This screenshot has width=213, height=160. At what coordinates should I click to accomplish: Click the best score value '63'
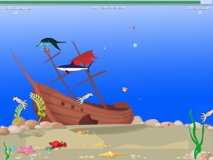(200, 12)
